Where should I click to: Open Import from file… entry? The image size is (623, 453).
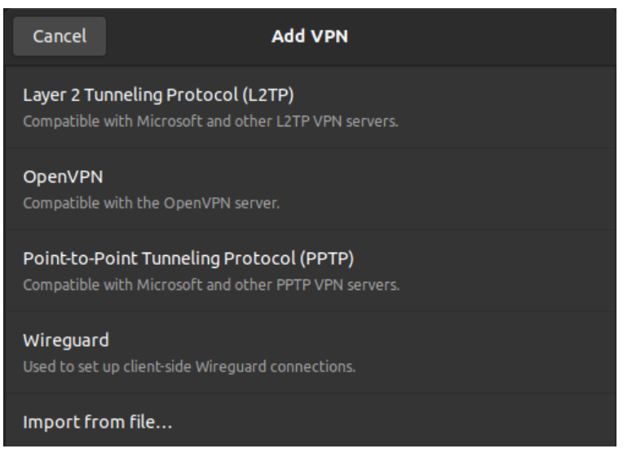98,422
